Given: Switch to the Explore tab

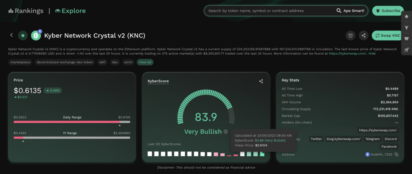Looking at the screenshot, I should tap(70, 11).
